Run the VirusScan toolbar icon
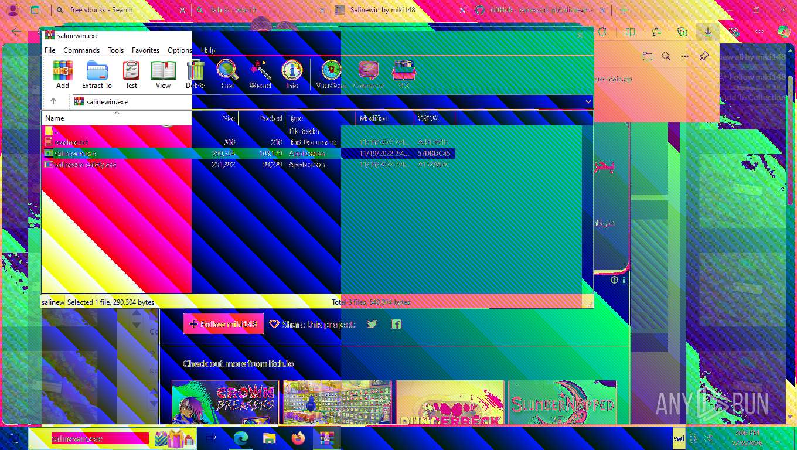 click(x=331, y=74)
